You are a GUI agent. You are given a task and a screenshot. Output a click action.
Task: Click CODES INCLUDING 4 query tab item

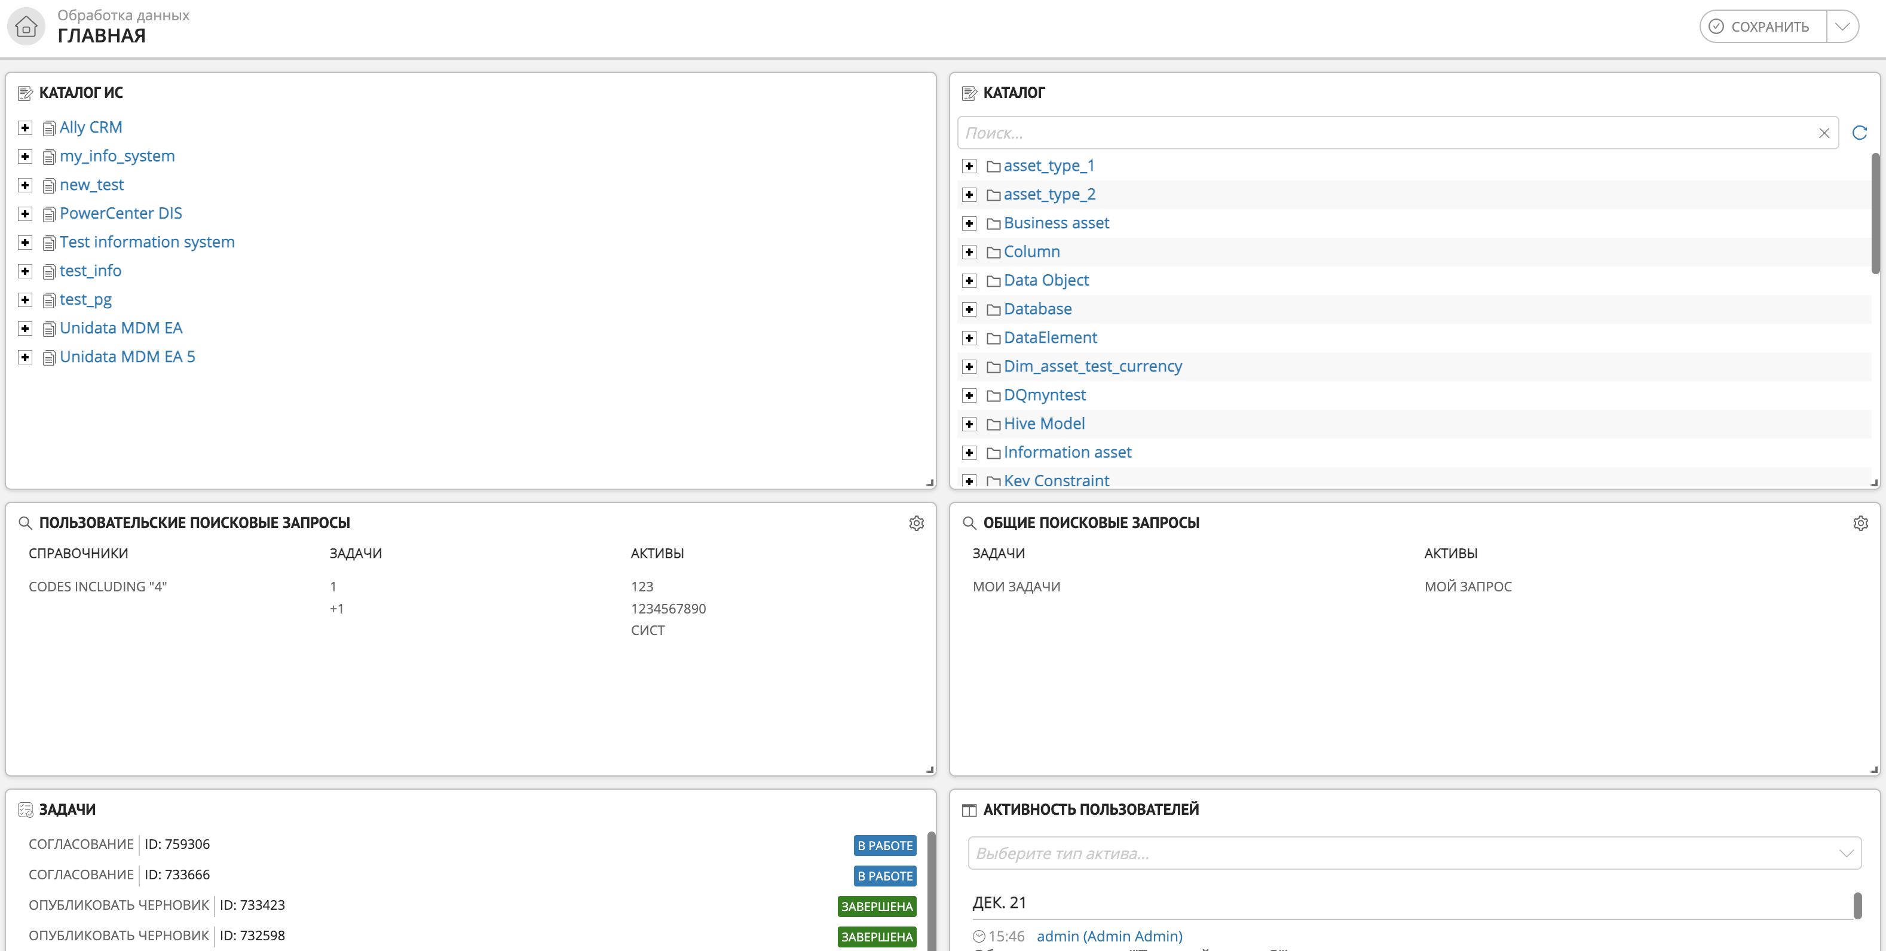tap(98, 586)
